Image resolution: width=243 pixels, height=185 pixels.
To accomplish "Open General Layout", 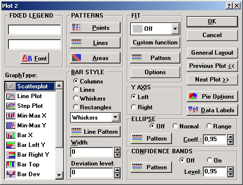I will (x=212, y=53).
